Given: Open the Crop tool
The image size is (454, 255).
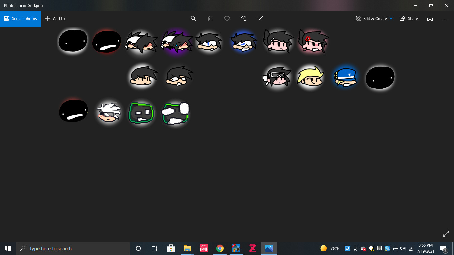Looking at the screenshot, I should click(260, 19).
